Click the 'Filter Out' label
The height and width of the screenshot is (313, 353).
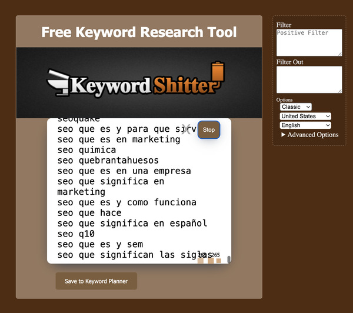pyautogui.click(x=289, y=62)
